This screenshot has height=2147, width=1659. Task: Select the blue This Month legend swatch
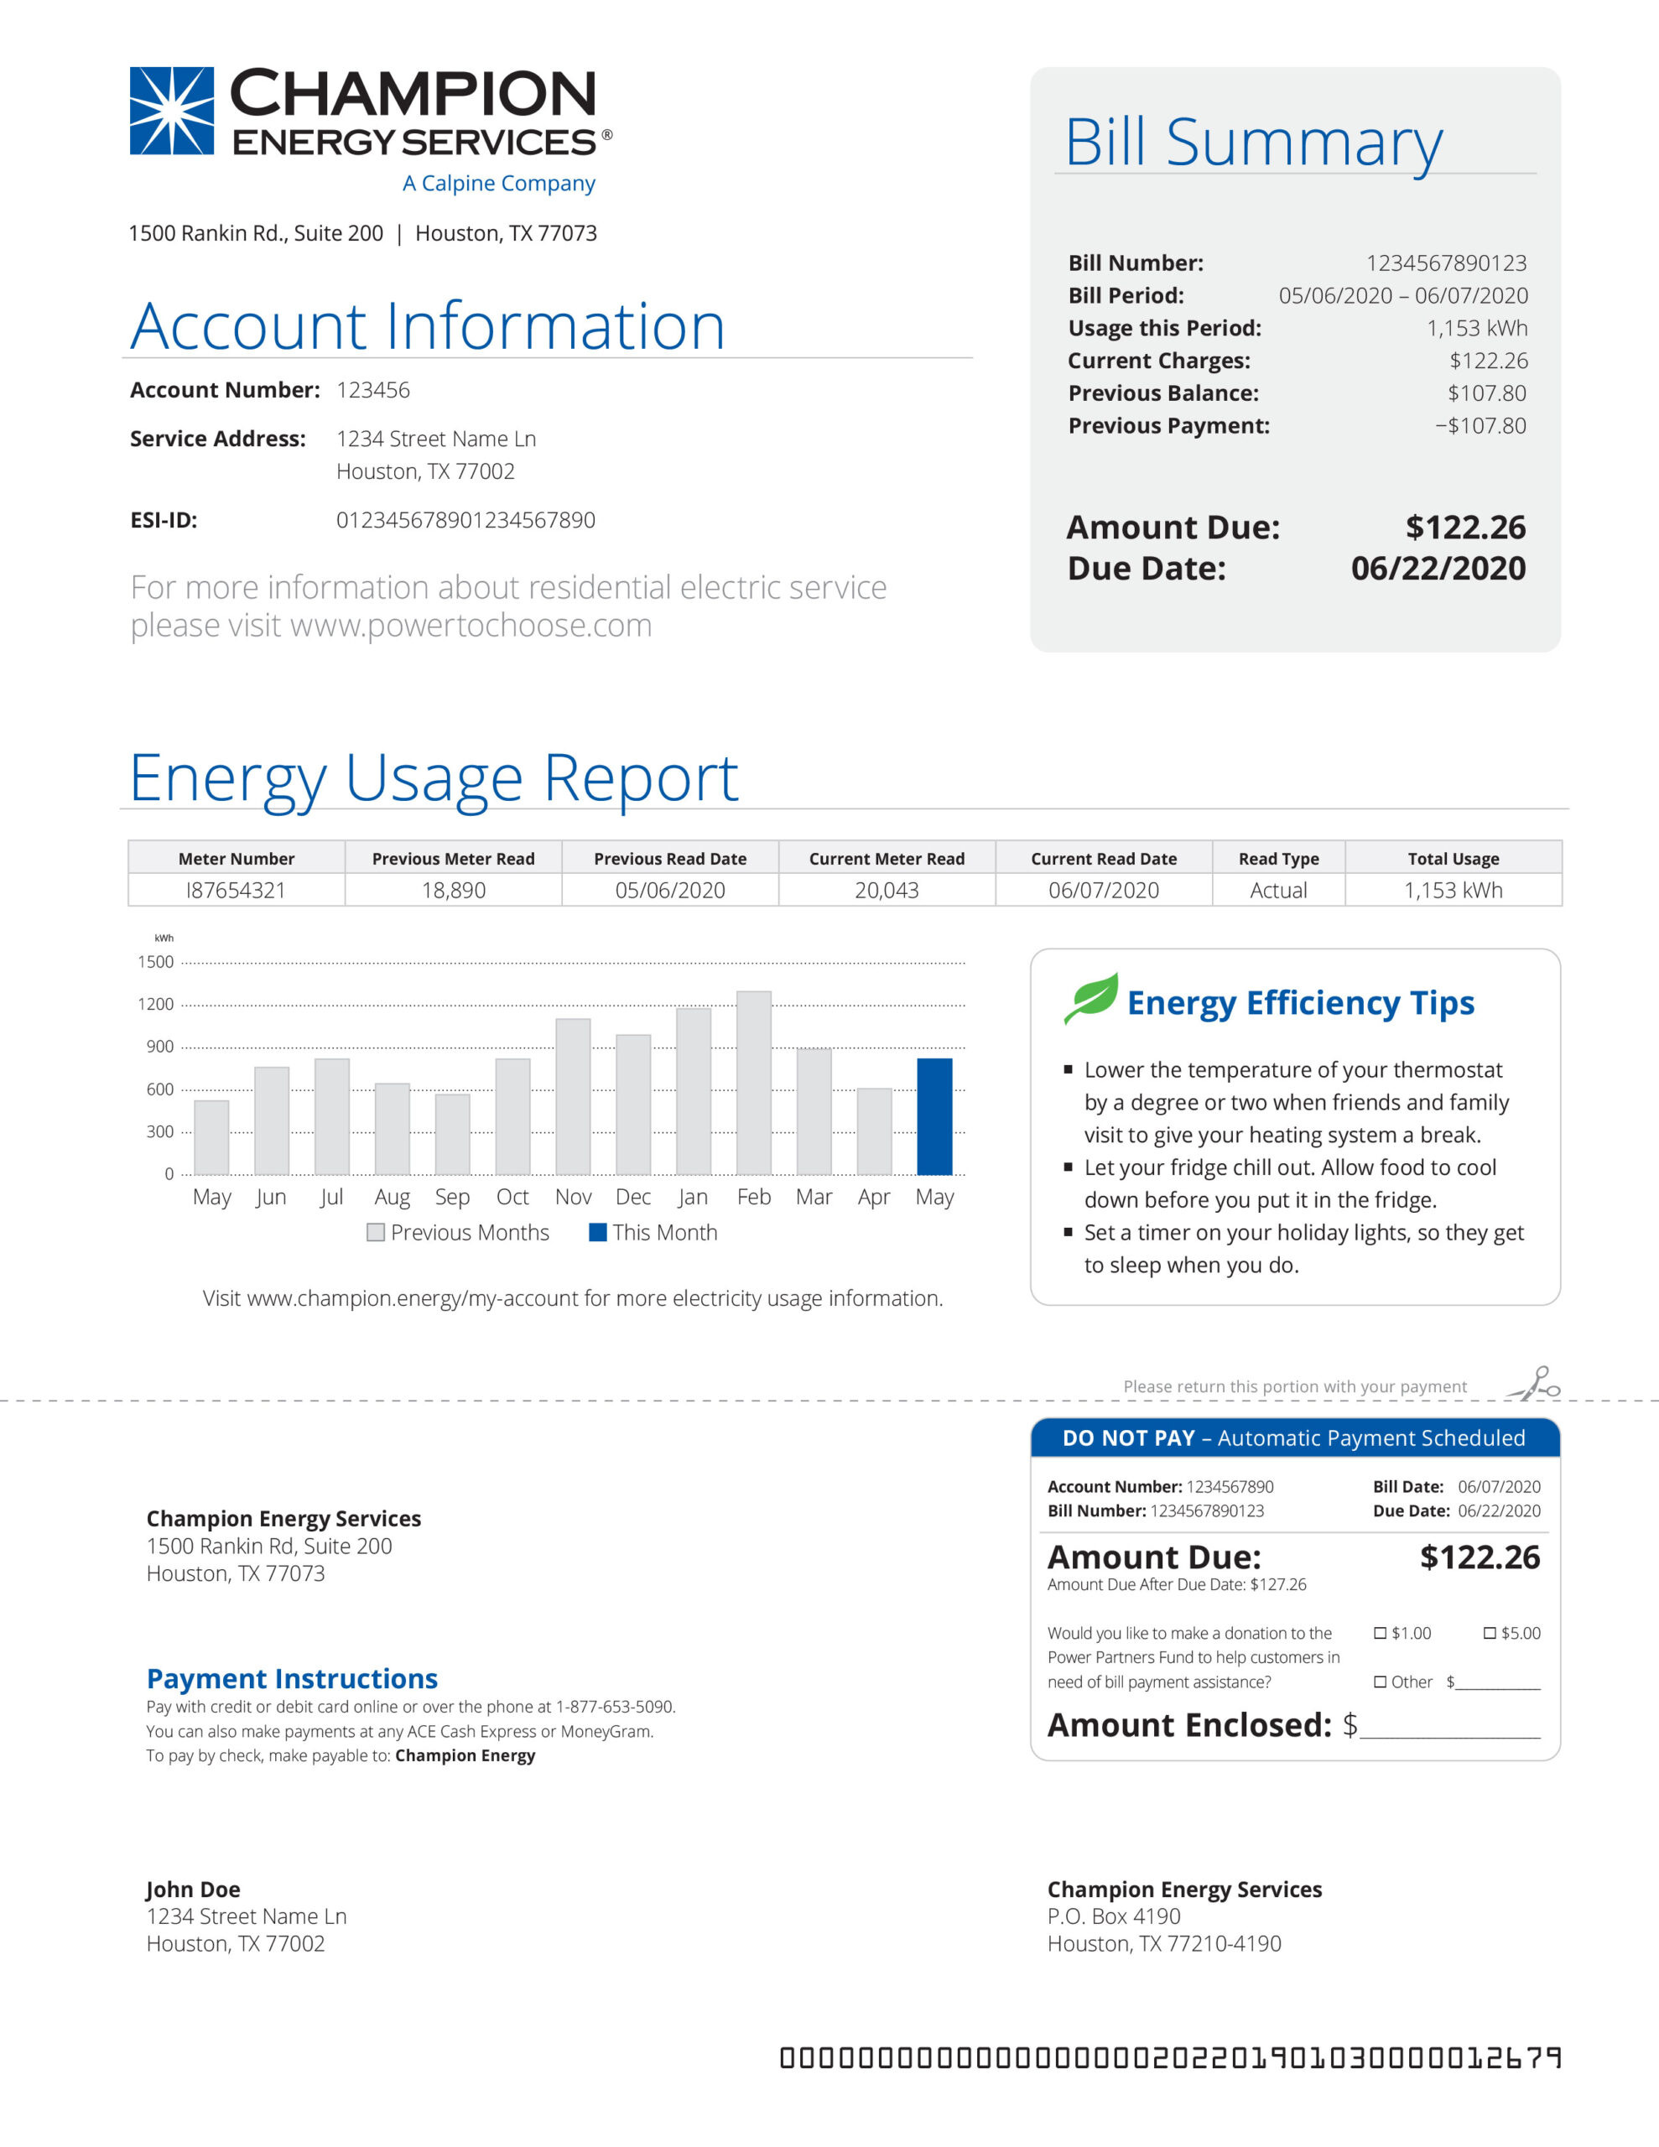(597, 1233)
